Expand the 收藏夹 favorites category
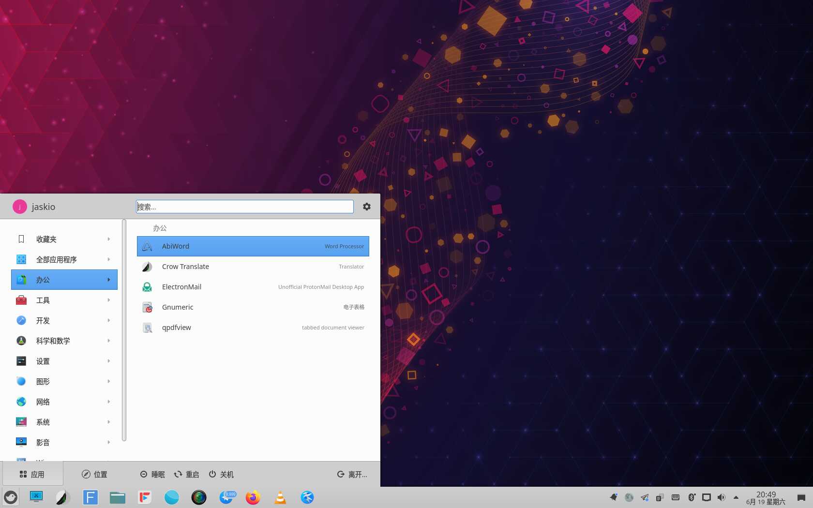 click(64, 239)
